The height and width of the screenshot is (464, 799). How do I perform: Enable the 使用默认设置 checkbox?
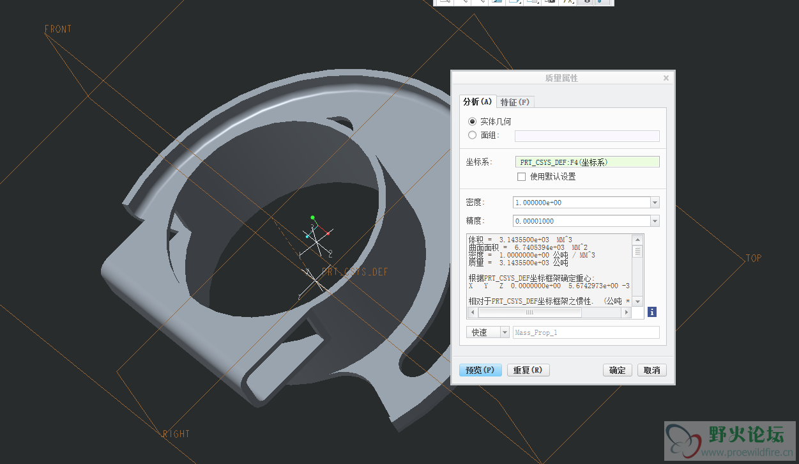(522, 176)
